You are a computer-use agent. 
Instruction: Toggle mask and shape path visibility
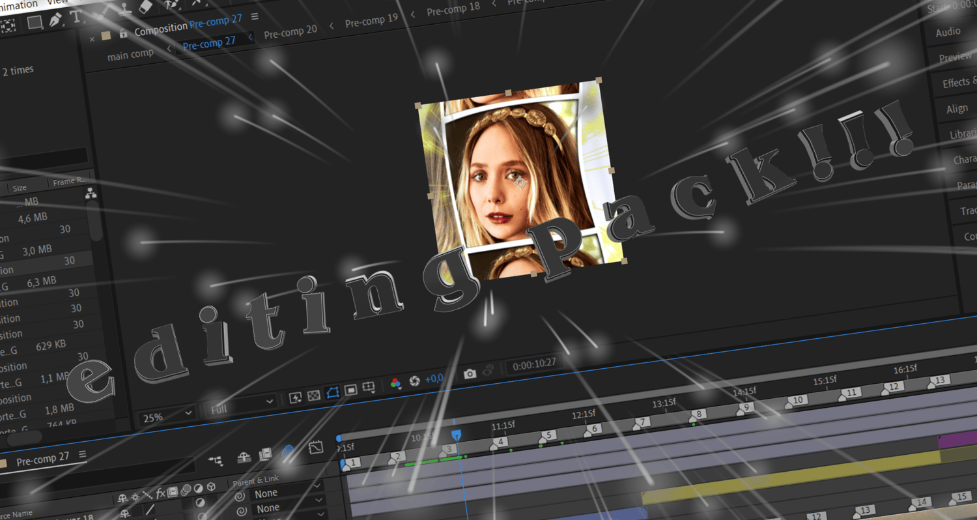click(332, 392)
